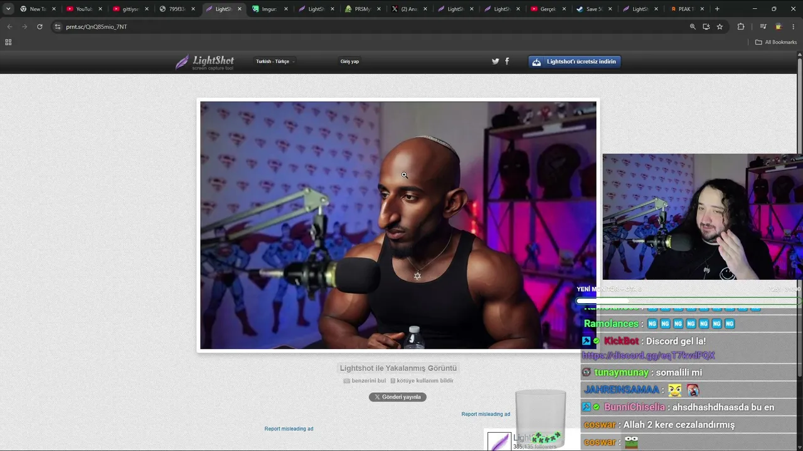This screenshot has width=803, height=451.
Task: Open the Chrome apps grid shortcut
Action: (8, 42)
